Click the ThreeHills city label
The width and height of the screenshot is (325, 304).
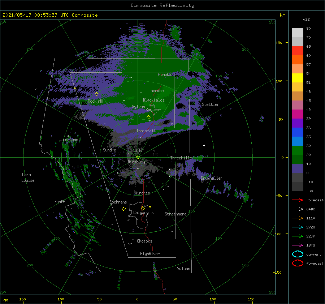point(181,158)
